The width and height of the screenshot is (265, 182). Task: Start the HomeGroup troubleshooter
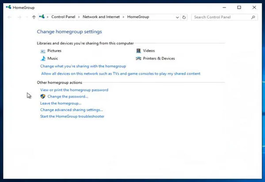[72, 116]
